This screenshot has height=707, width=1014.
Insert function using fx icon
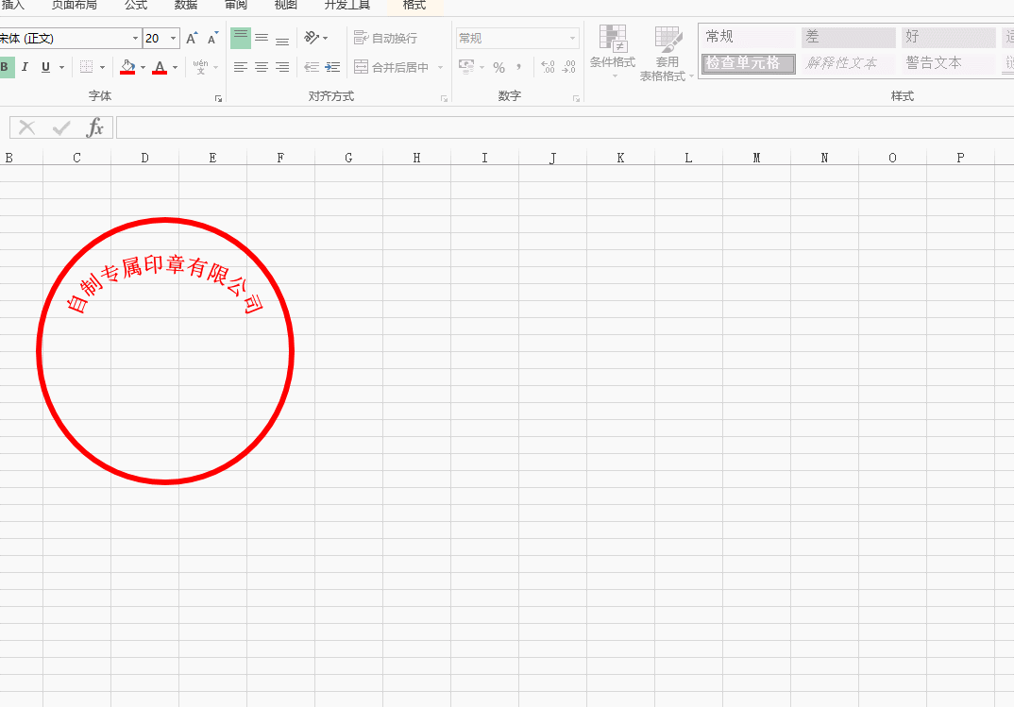click(94, 127)
